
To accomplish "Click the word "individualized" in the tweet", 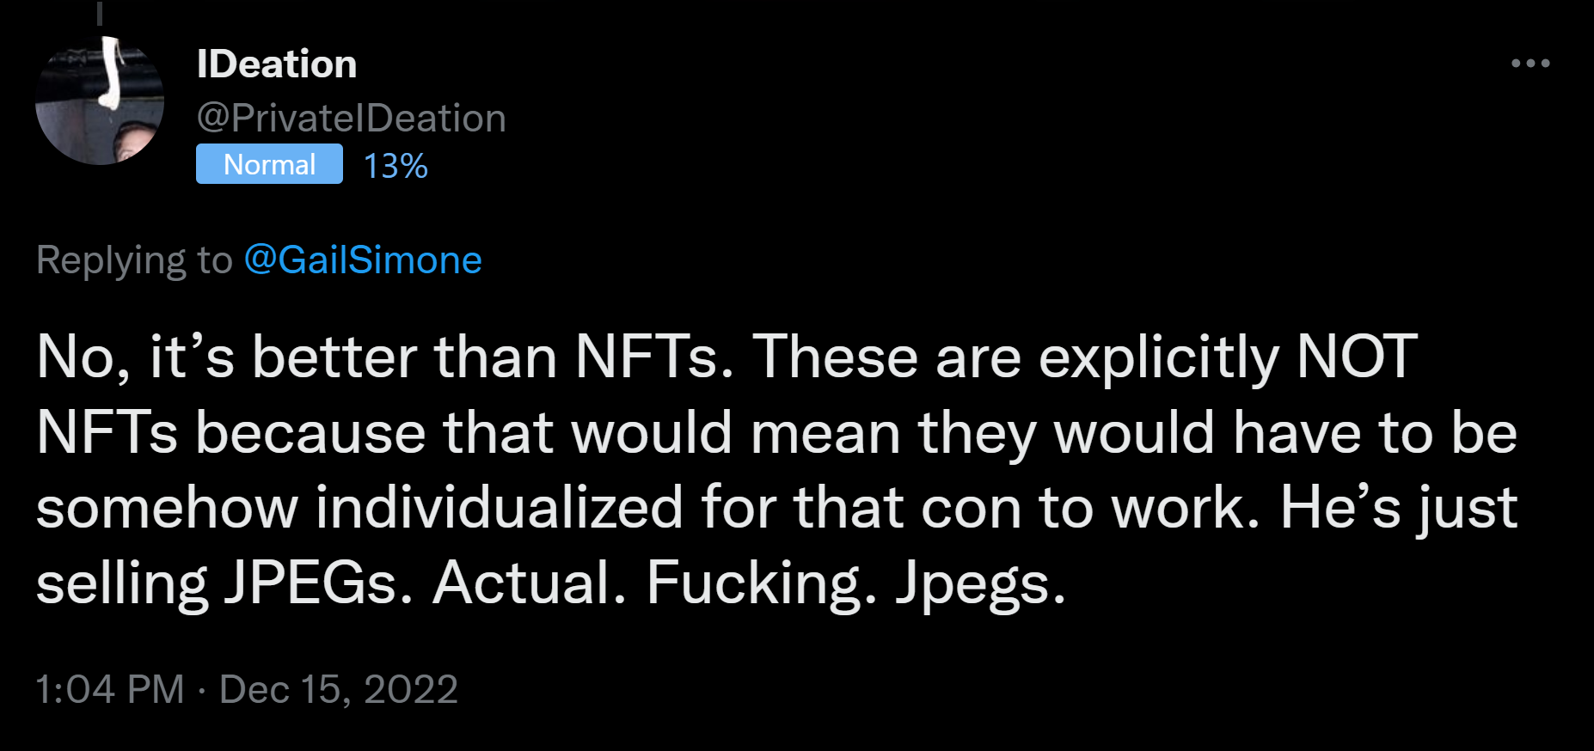I will point(499,508).
